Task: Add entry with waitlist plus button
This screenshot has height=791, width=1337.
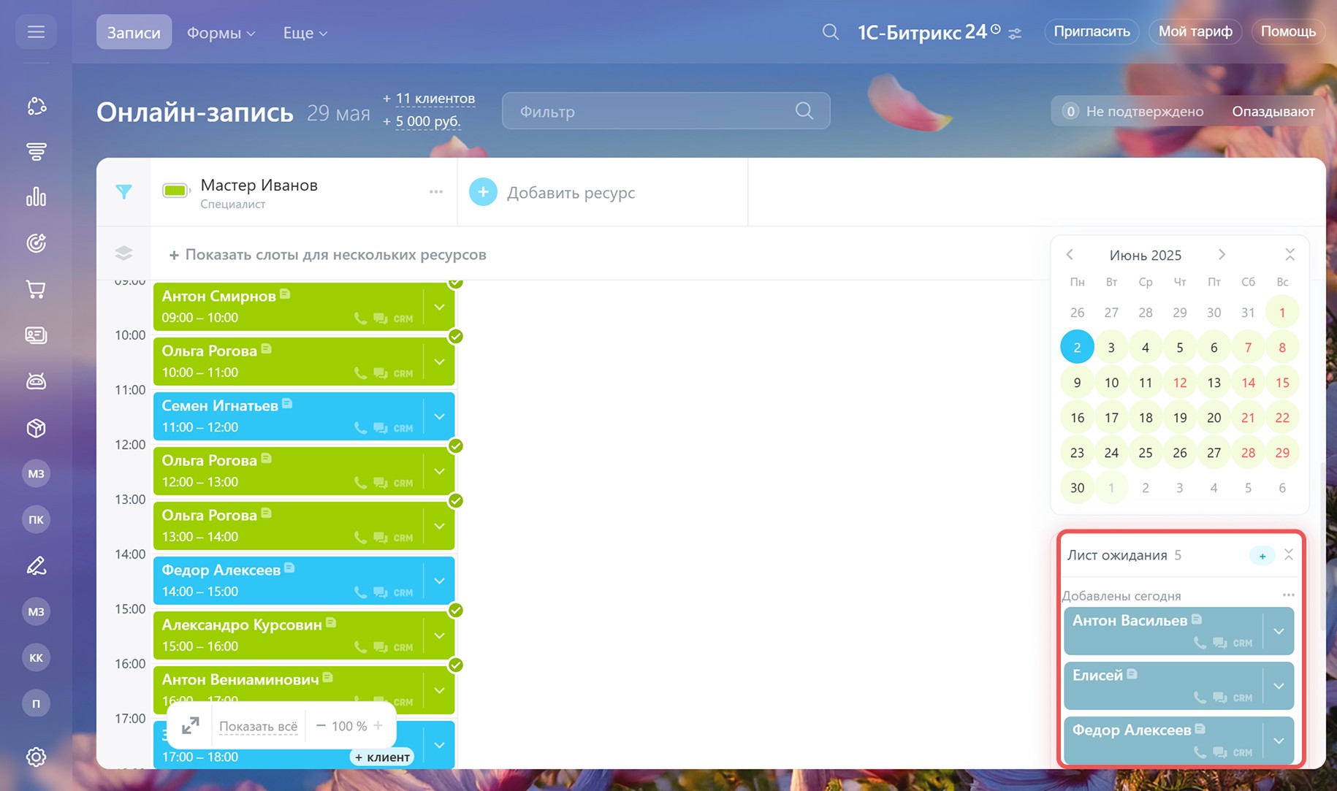Action: point(1262,556)
